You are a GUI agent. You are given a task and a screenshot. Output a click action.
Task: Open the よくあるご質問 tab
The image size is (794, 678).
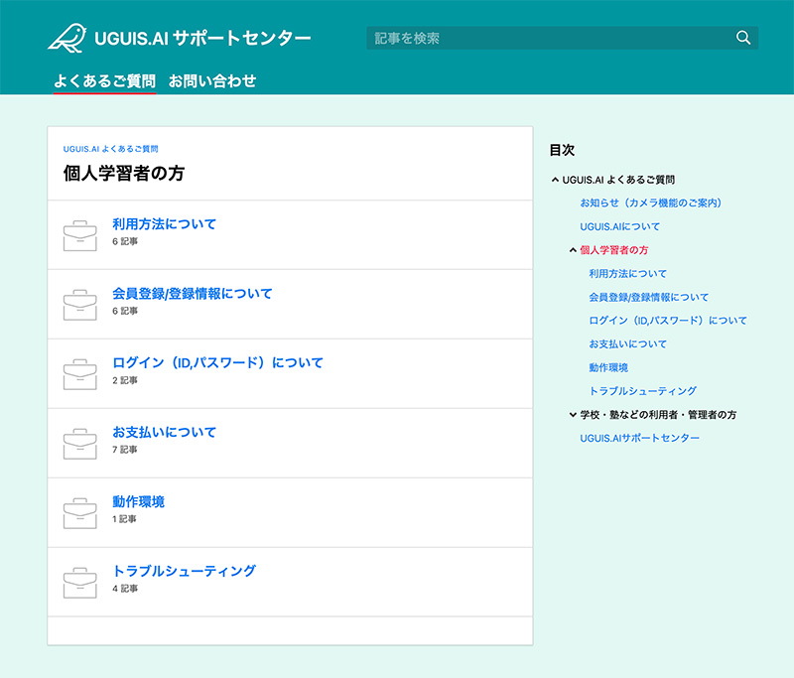pos(104,80)
